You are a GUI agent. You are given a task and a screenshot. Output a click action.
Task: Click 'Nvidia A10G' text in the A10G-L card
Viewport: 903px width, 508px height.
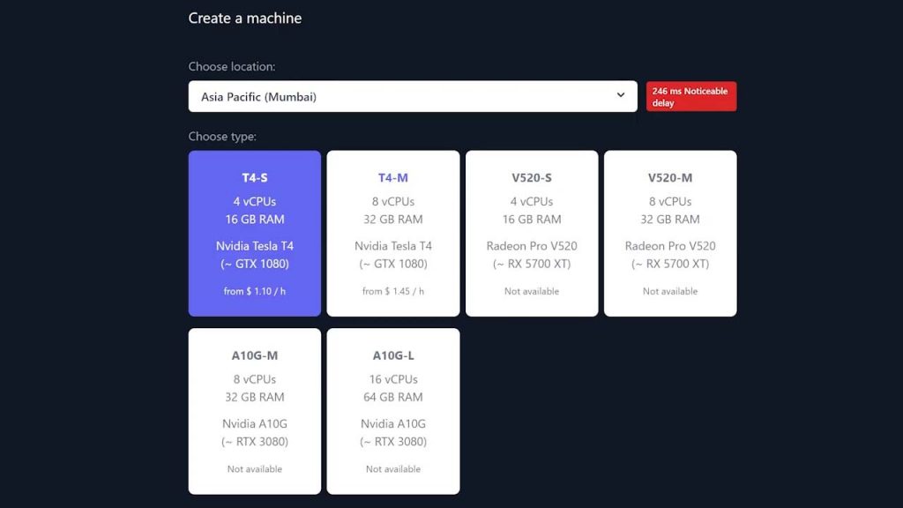point(392,424)
